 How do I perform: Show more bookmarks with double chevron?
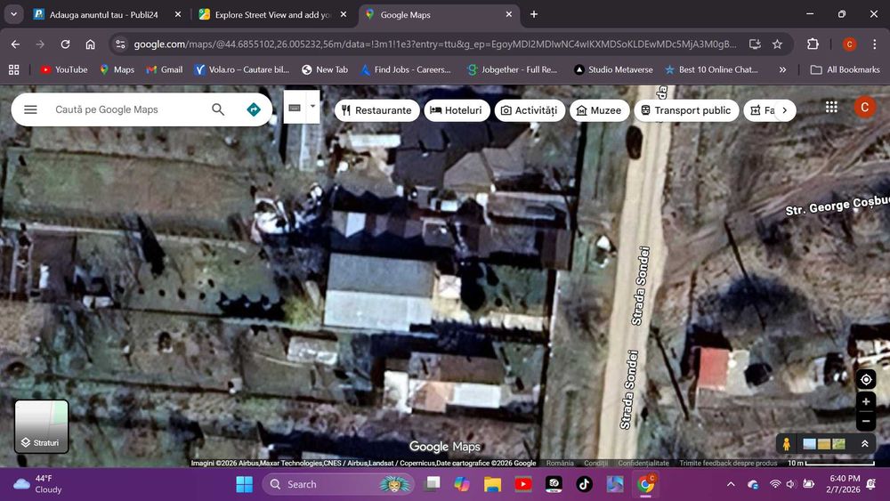(x=782, y=69)
